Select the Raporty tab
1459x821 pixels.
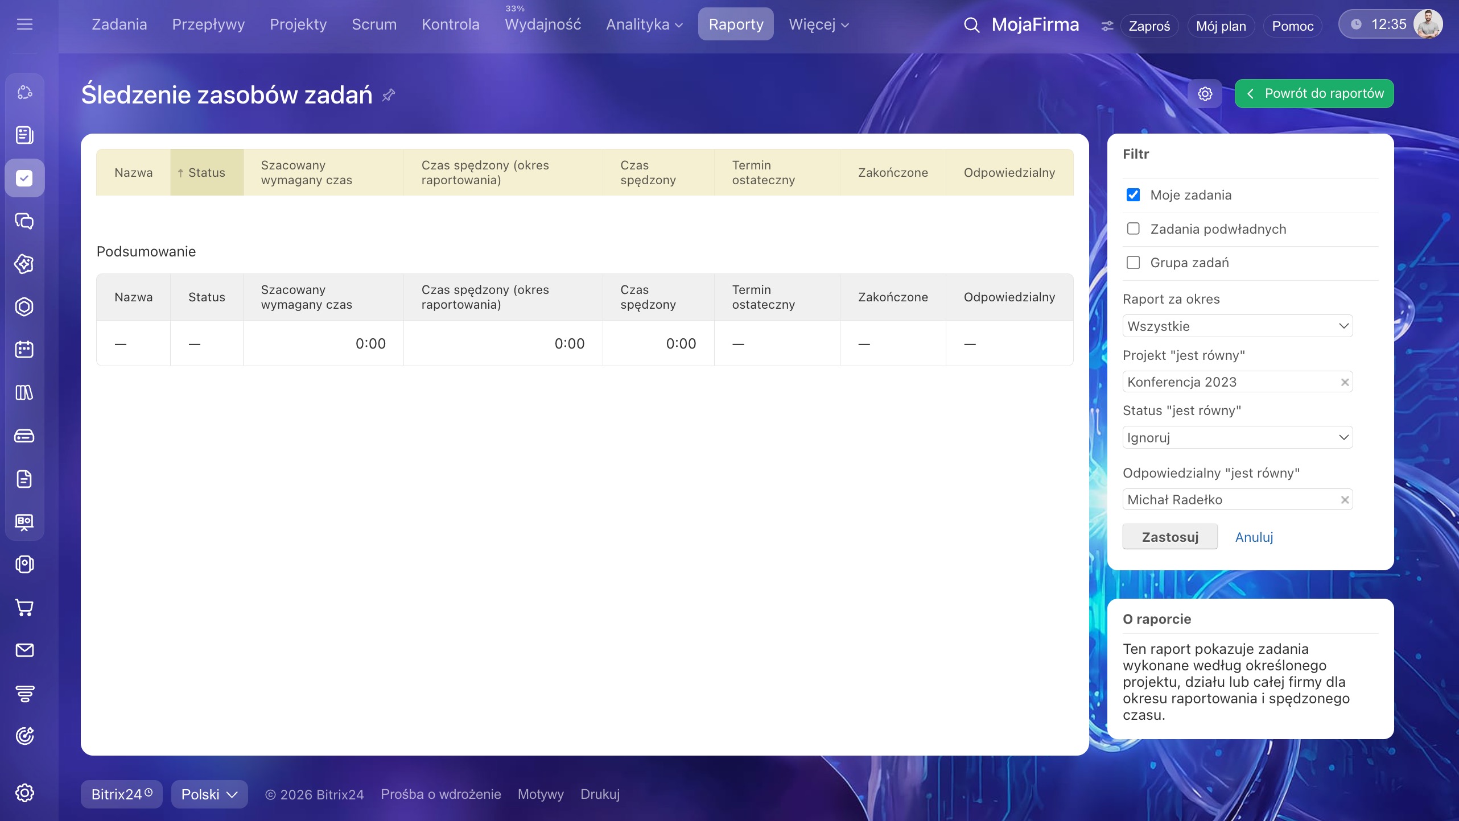coord(736,24)
